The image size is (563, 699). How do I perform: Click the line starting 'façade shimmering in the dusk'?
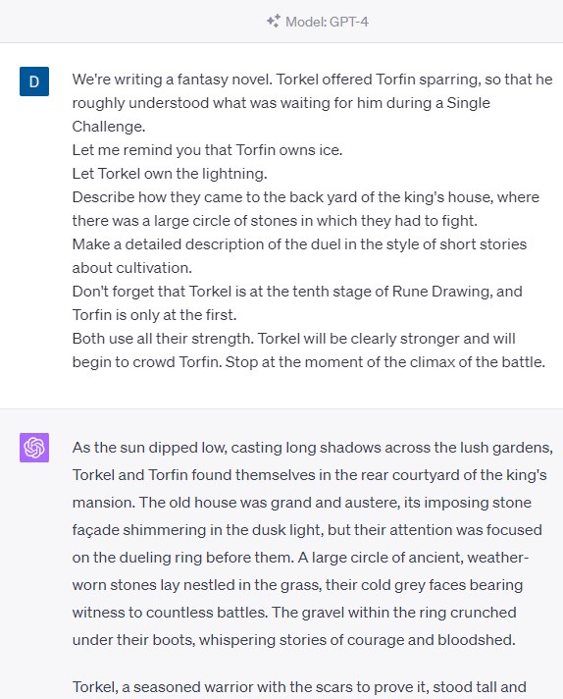point(307,530)
